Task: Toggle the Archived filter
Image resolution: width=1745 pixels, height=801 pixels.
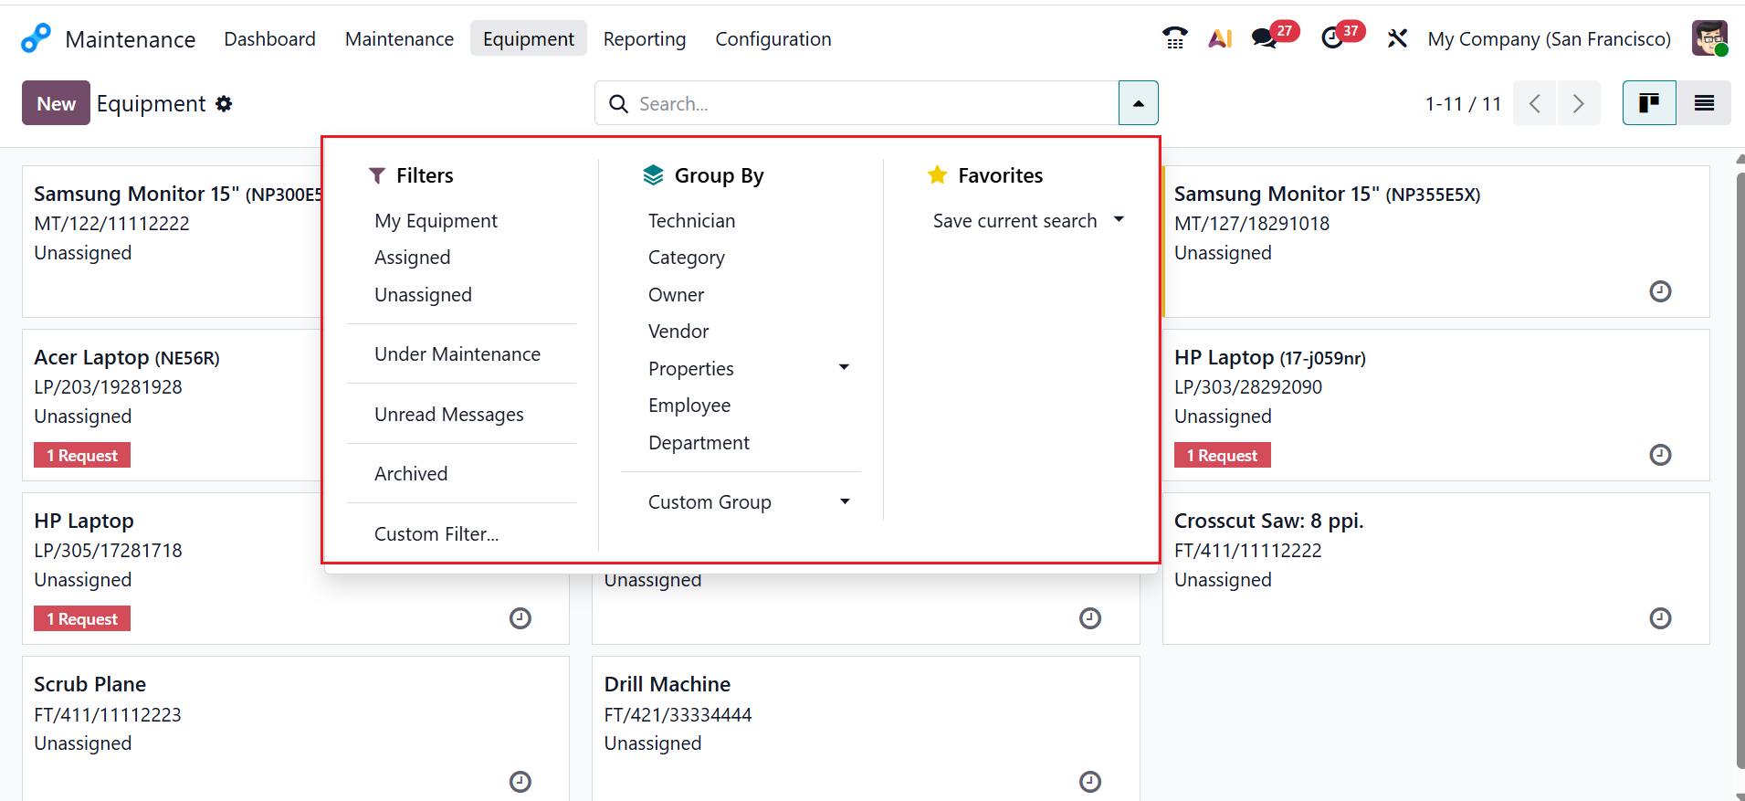Action: 411,474
